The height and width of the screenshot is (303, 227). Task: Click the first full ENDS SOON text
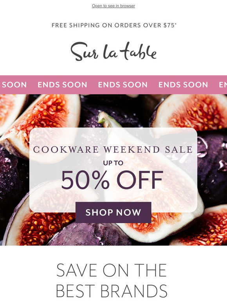(62, 85)
